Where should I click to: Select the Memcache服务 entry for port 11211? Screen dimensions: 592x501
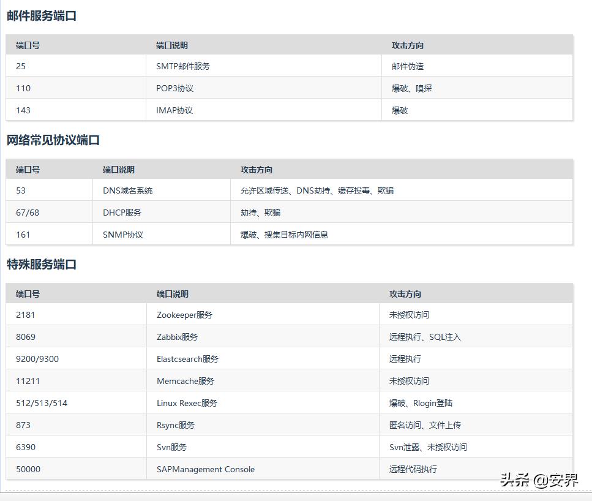click(186, 381)
